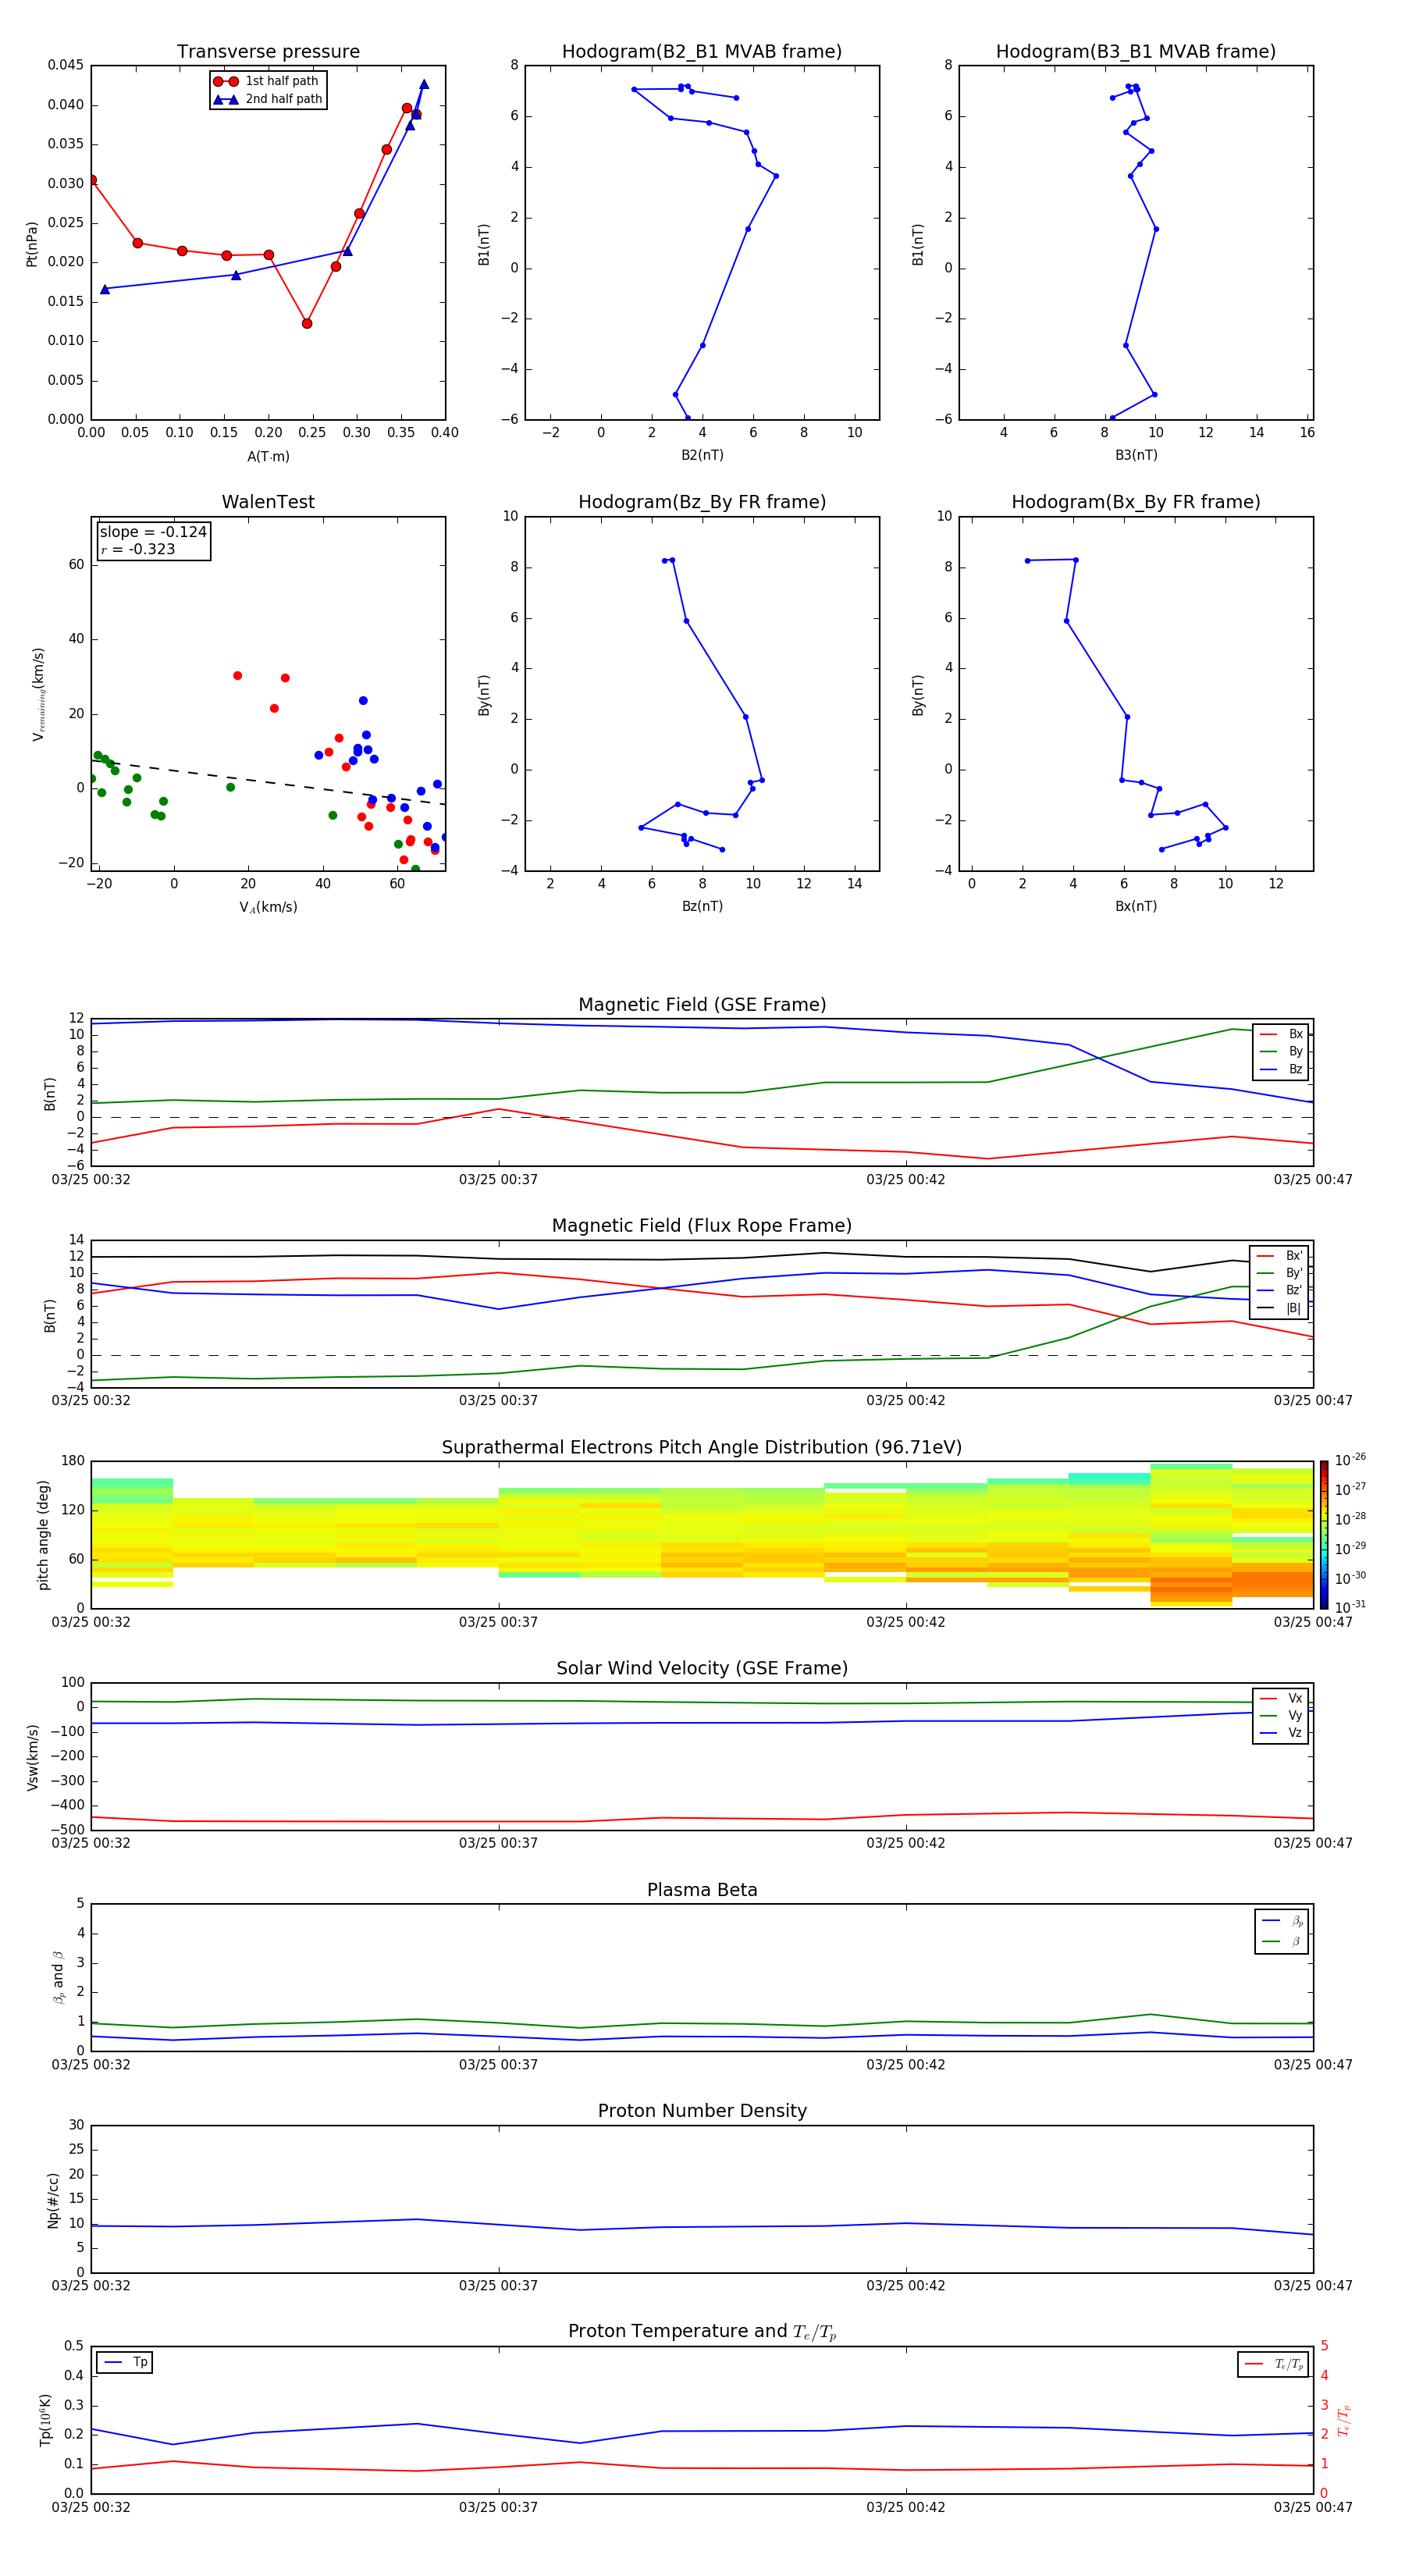Image resolution: width=1405 pixels, height=2576 pixels.
Task: Click the "Transverse pressure" plot title
Action: (x=268, y=52)
